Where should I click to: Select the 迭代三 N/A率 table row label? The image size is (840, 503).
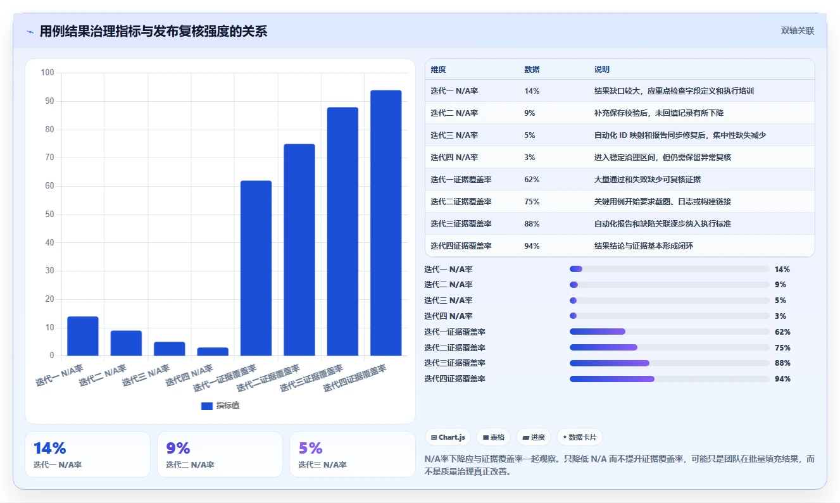[x=454, y=135]
